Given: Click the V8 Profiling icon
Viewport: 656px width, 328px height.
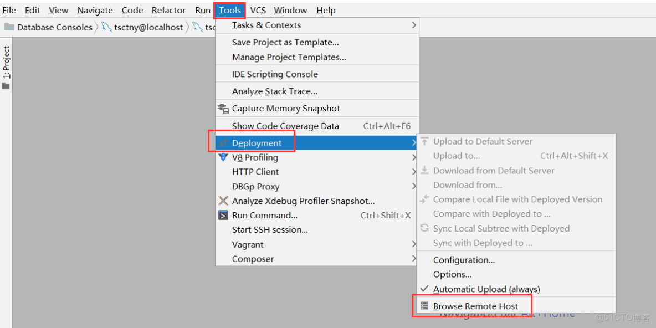Looking at the screenshot, I should (x=223, y=157).
